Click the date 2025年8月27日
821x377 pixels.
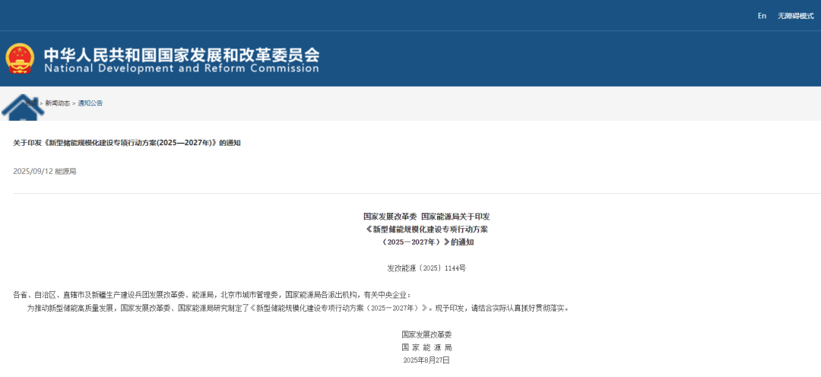click(x=426, y=360)
